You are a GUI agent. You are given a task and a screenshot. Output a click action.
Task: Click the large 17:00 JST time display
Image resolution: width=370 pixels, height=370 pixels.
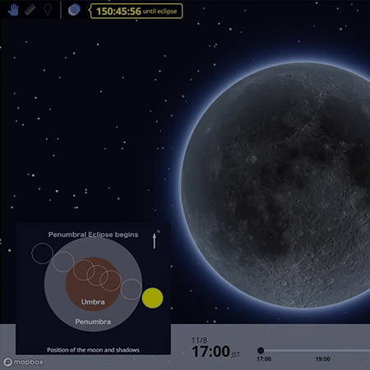point(215,352)
